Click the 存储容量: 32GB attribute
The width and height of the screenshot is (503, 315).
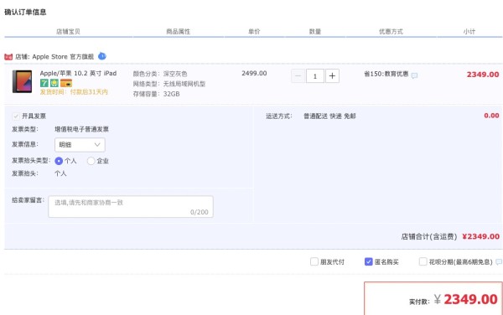click(156, 94)
